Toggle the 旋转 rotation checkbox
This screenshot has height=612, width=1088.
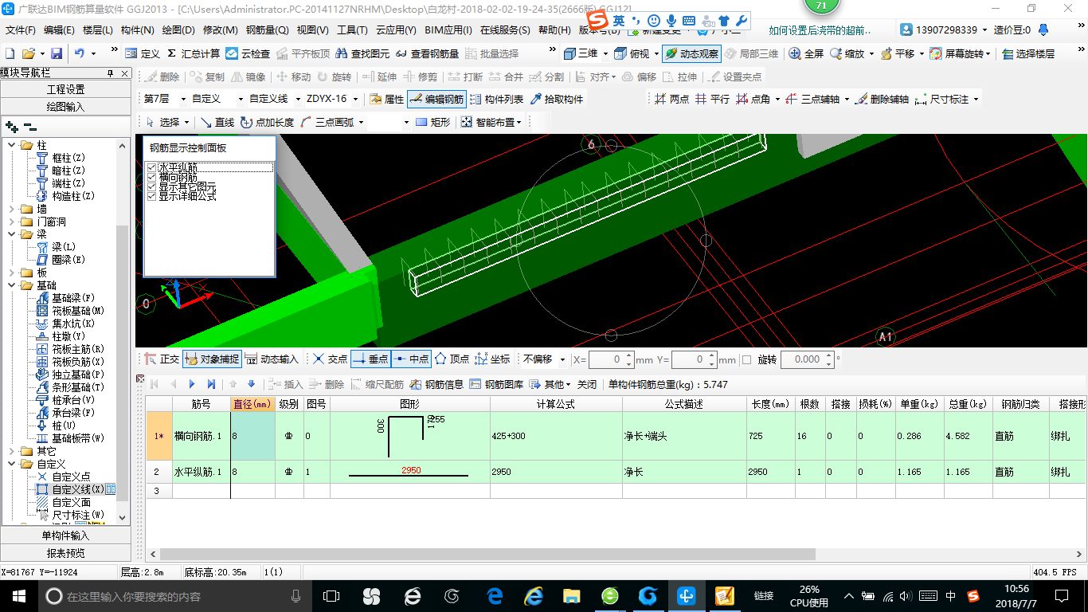point(746,359)
